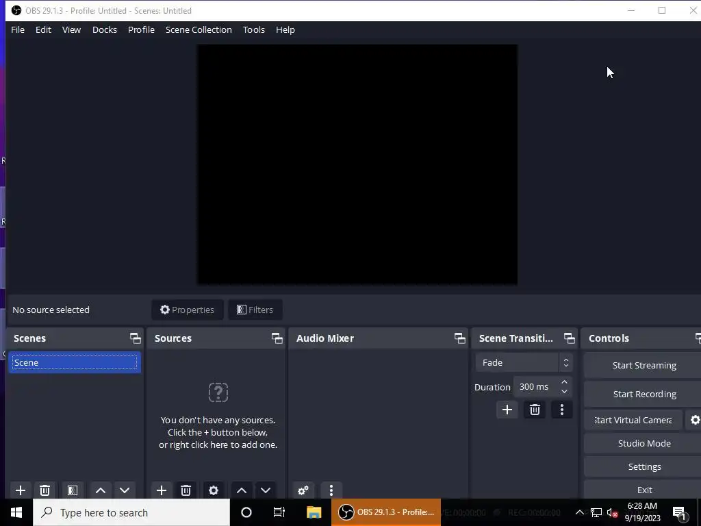Image resolution: width=701 pixels, height=526 pixels.
Task: Open Task View on the taskbar
Action: [x=279, y=512]
